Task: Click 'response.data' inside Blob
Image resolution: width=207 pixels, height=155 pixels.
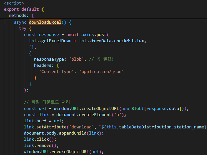Action: (x=163, y=109)
